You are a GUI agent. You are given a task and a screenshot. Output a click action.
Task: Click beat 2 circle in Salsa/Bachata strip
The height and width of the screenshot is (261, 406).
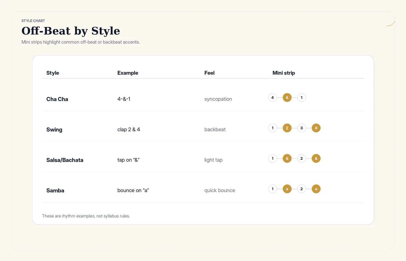pos(302,159)
